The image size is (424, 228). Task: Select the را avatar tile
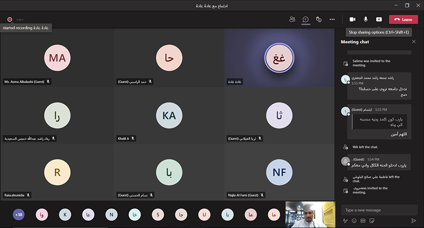coord(57,115)
